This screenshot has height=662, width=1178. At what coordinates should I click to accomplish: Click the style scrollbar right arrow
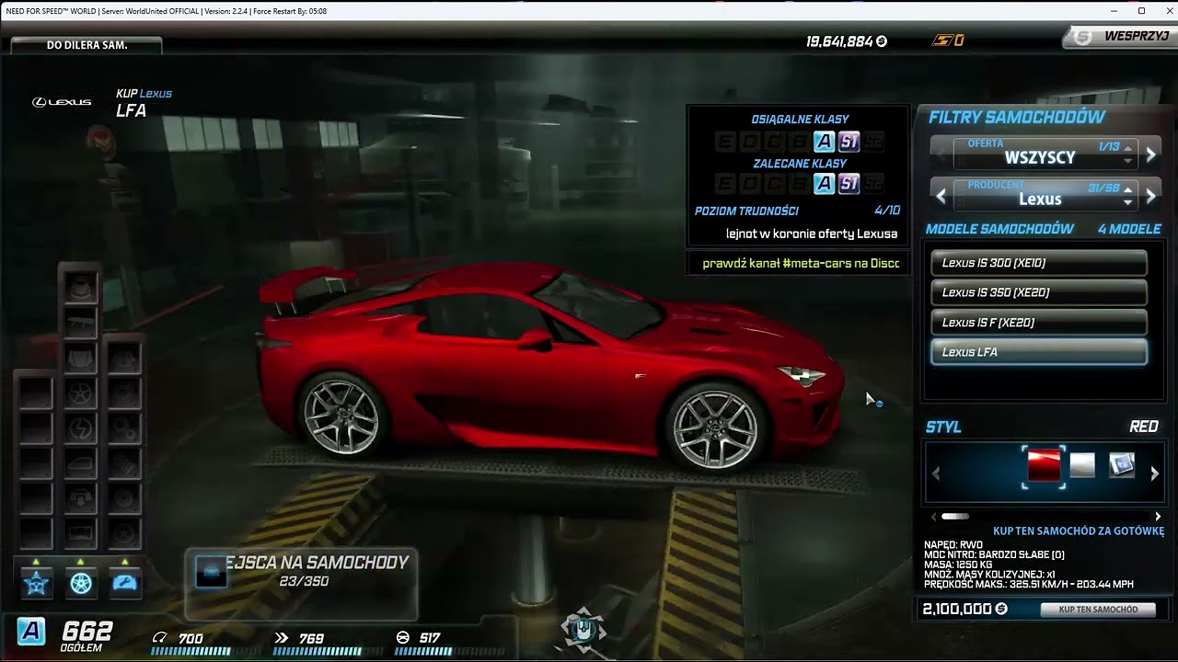1158,517
